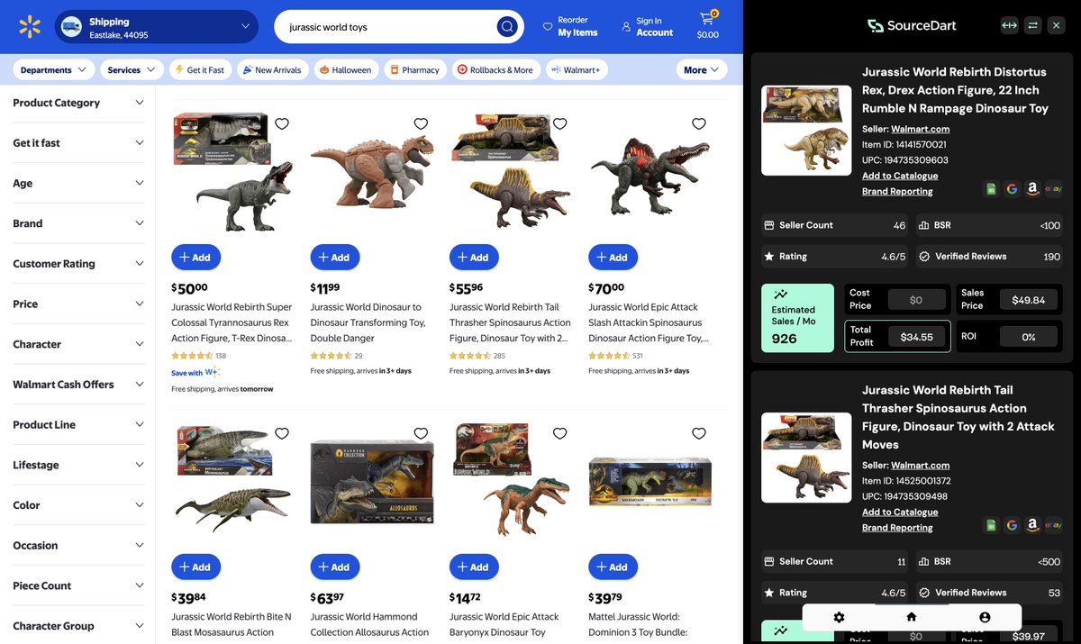Select the Get it Fast pill
The width and height of the screenshot is (1081, 644).
click(200, 69)
